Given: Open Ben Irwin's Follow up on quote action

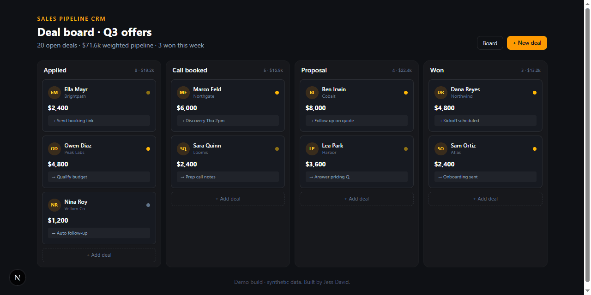Looking at the screenshot, I should point(356,121).
